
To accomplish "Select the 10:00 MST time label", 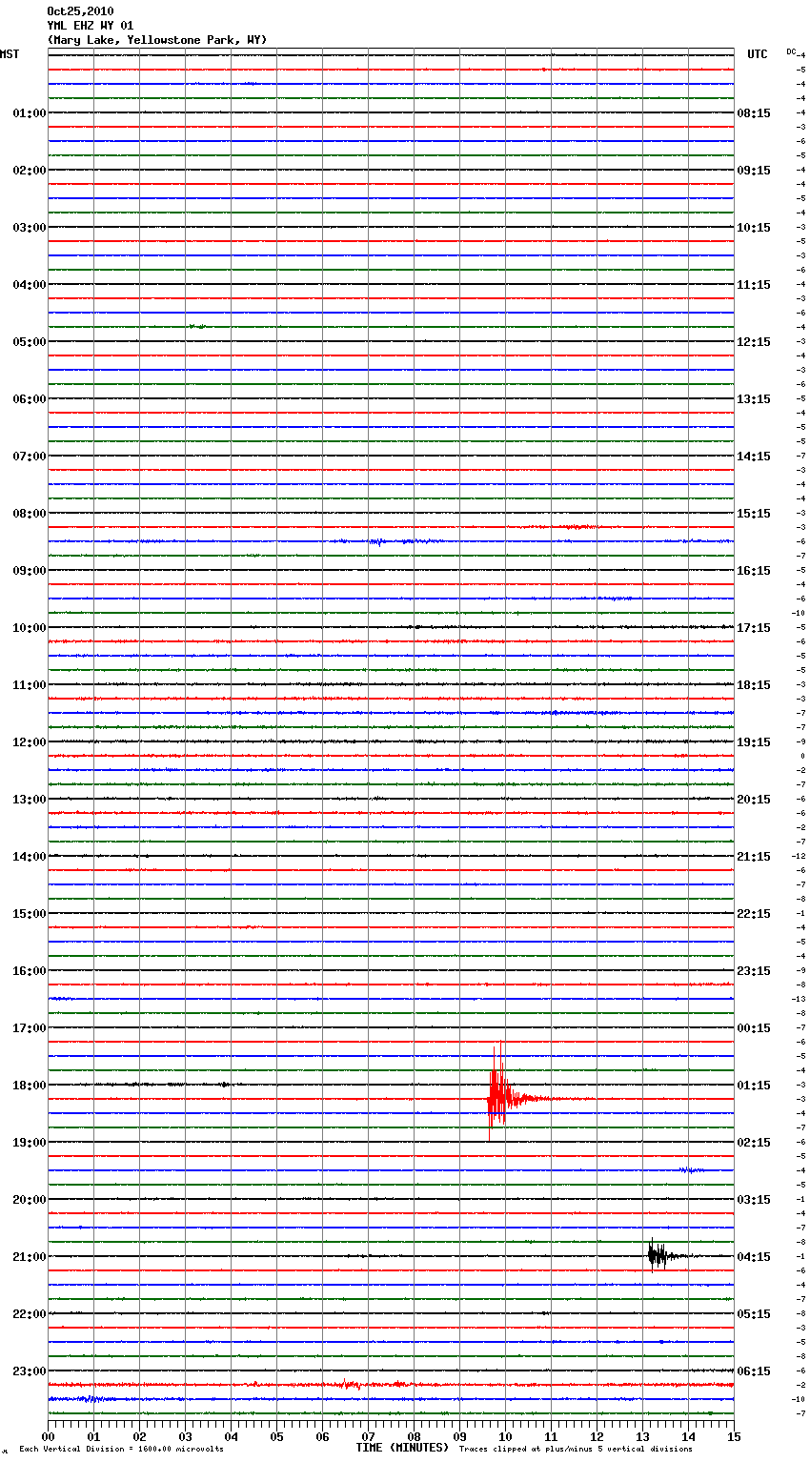I will tap(29, 628).
